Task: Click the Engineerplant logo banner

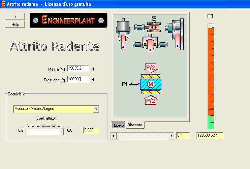Action: 68,20
